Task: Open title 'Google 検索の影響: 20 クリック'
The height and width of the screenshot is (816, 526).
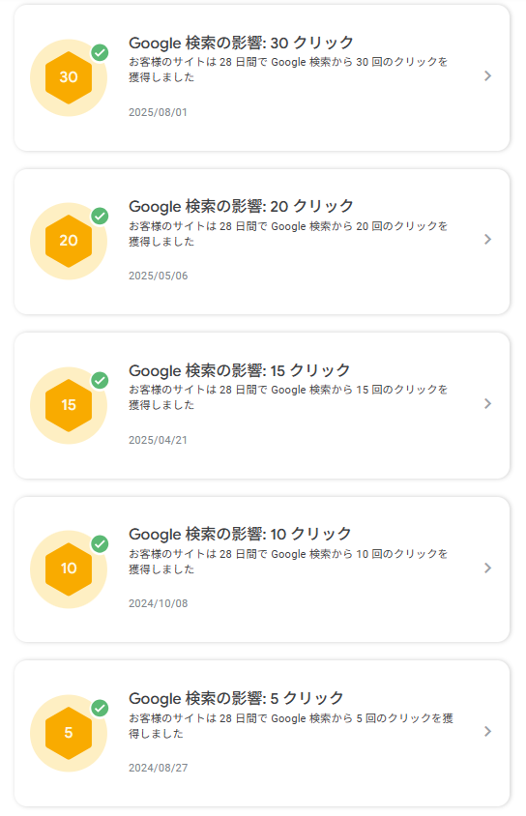Action: tap(241, 207)
